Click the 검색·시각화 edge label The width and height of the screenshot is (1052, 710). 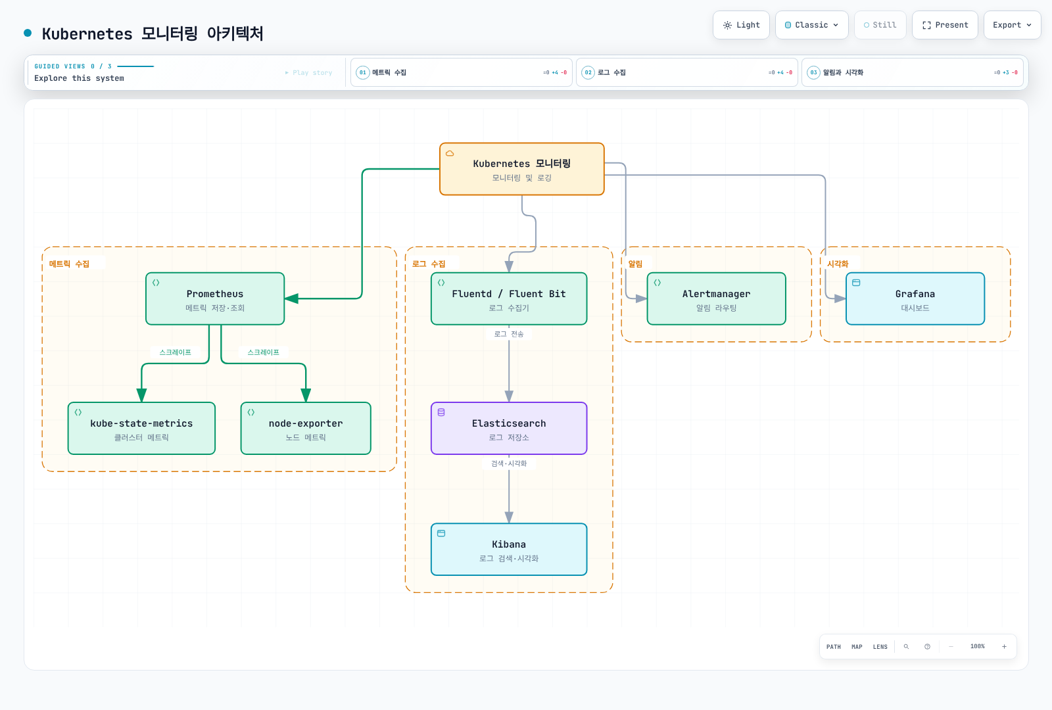tap(509, 463)
